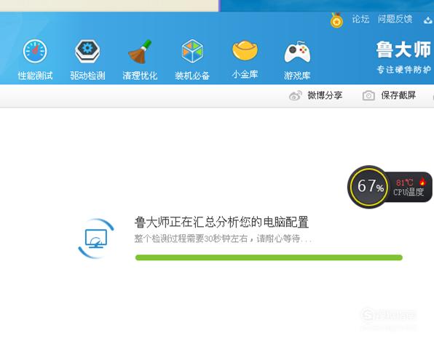Click the camera screenshot icon
The image size is (434, 349).
(368, 95)
